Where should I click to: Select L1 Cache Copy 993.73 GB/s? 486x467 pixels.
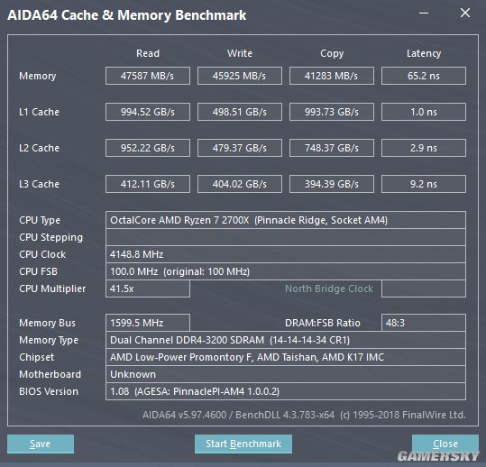click(x=332, y=112)
